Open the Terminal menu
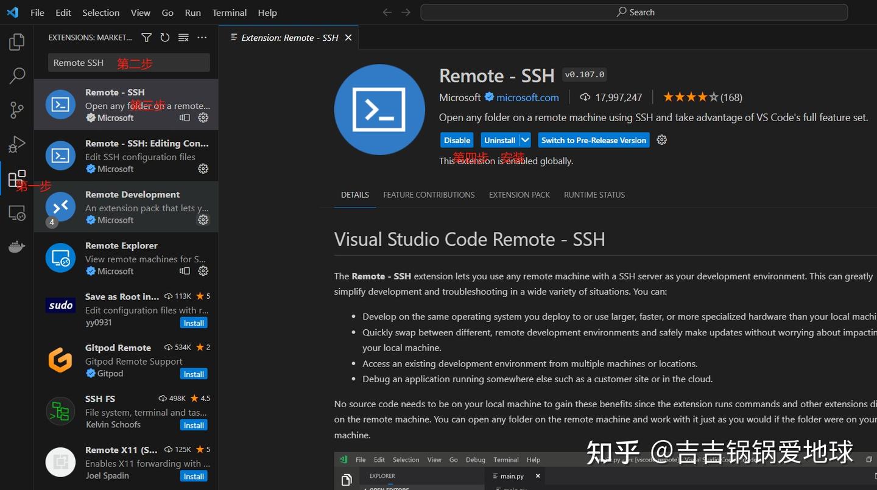This screenshot has height=490, width=877. [229, 12]
